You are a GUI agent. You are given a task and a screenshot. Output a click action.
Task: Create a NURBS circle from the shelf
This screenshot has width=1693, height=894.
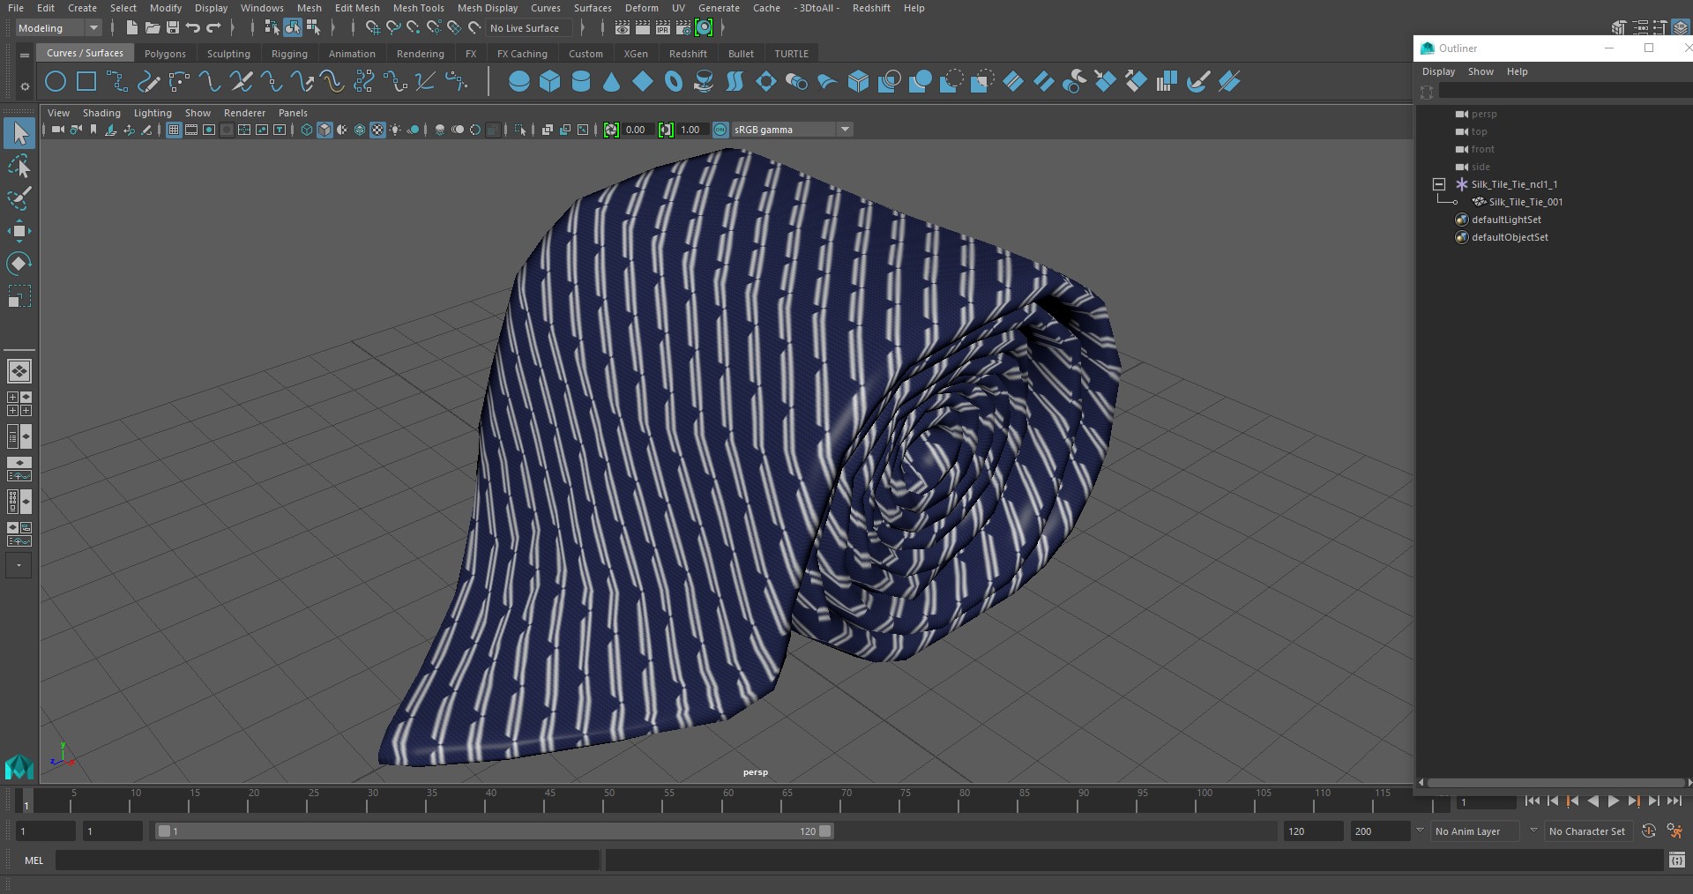click(x=55, y=82)
